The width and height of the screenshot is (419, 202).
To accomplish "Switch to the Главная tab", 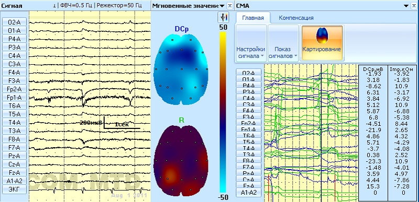I will pyautogui.click(x=253, y=18).
